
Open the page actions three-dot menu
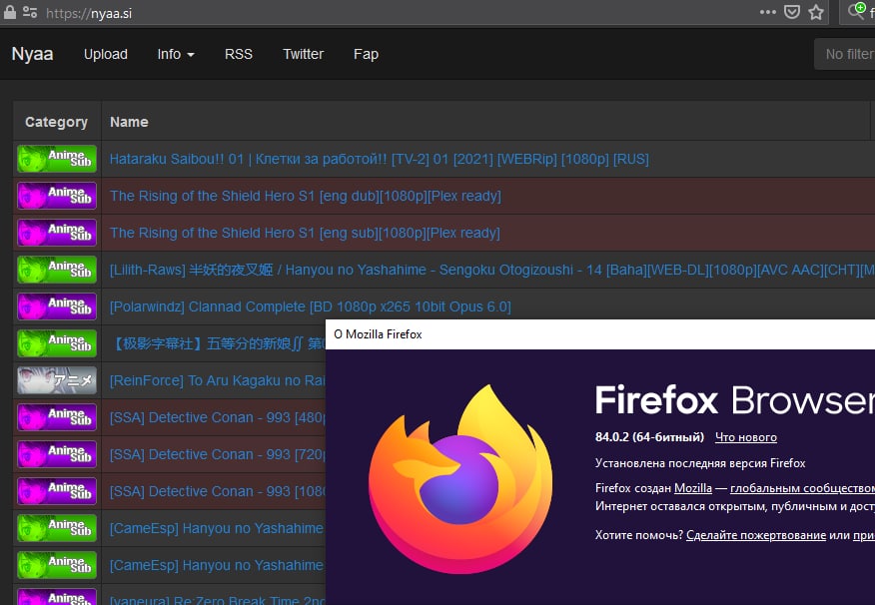(x=768, y=12)
